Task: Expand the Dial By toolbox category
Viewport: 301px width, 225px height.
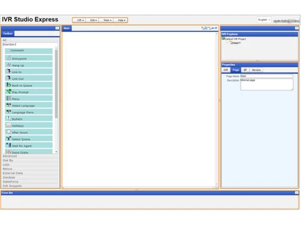Action: coord(30,160)
